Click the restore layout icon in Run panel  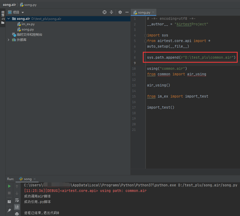[9, 201]
